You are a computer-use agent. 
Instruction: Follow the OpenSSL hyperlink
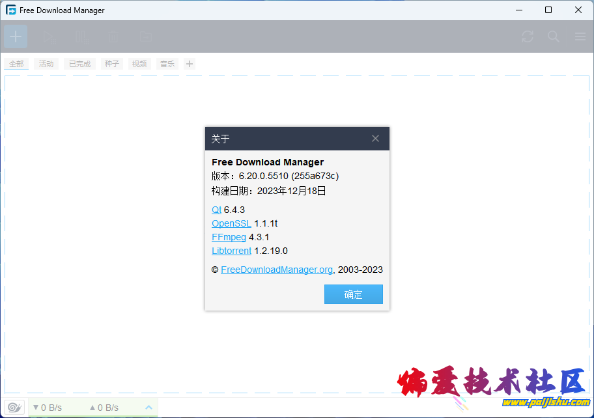pyautogui.click(x=231, y=223)
